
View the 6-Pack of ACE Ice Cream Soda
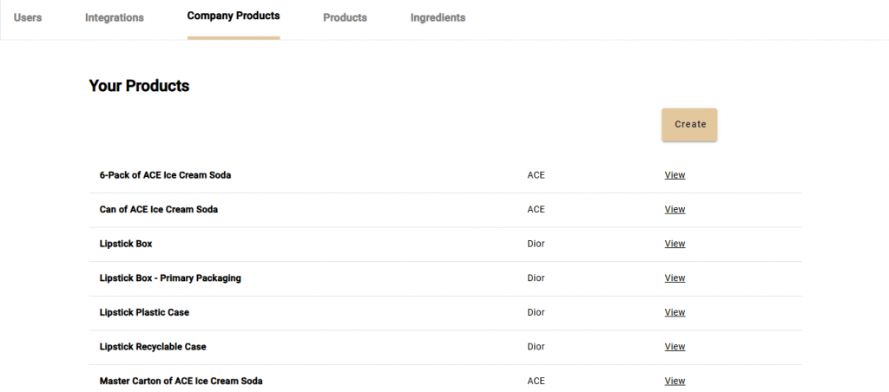(675, 175)
